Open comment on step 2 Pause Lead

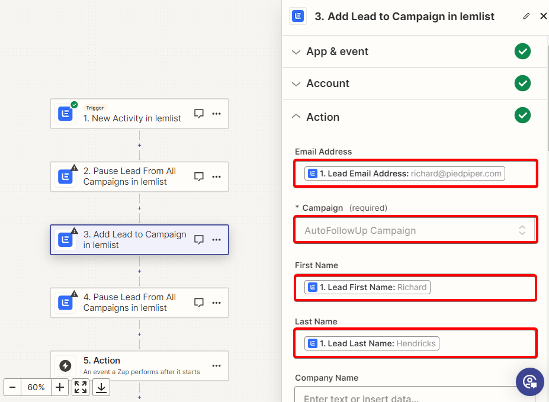pos(199,176)
